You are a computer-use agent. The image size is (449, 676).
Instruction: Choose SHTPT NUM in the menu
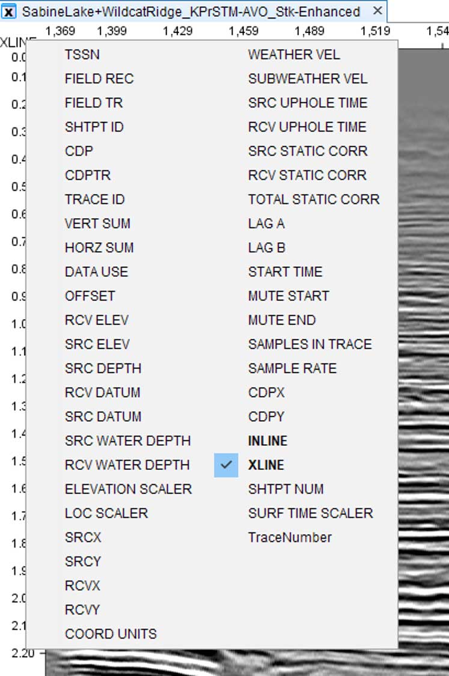pos(286,489)
